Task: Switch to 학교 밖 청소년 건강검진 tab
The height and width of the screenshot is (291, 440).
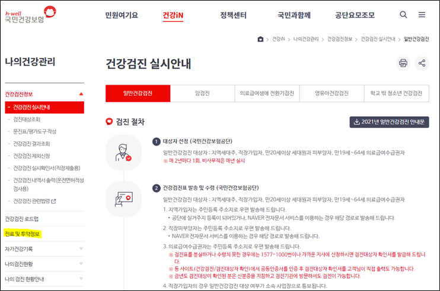Action: [x=396, y=93]
